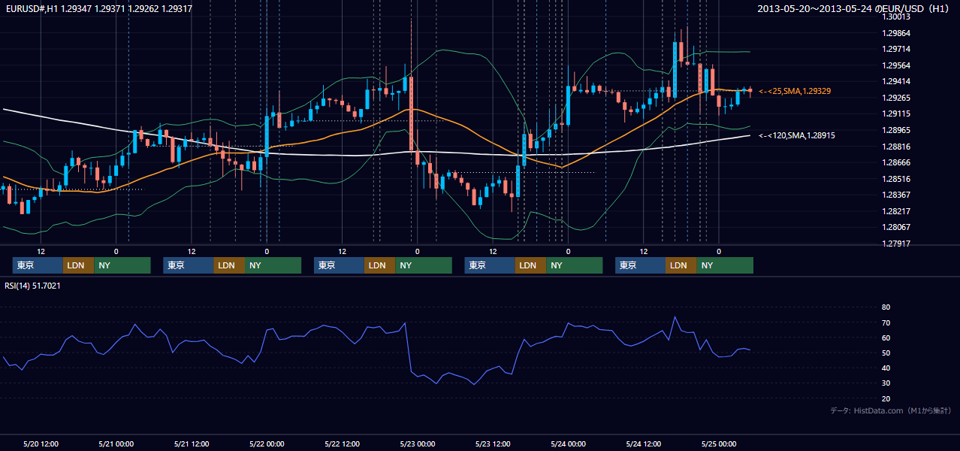Viewport: 960px width, 451px height.
Task: Click price axis value 1.28067
Action: [x=896, y=227]
